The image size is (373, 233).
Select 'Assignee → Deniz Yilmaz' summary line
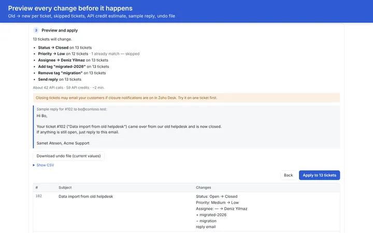coord(73,60)
